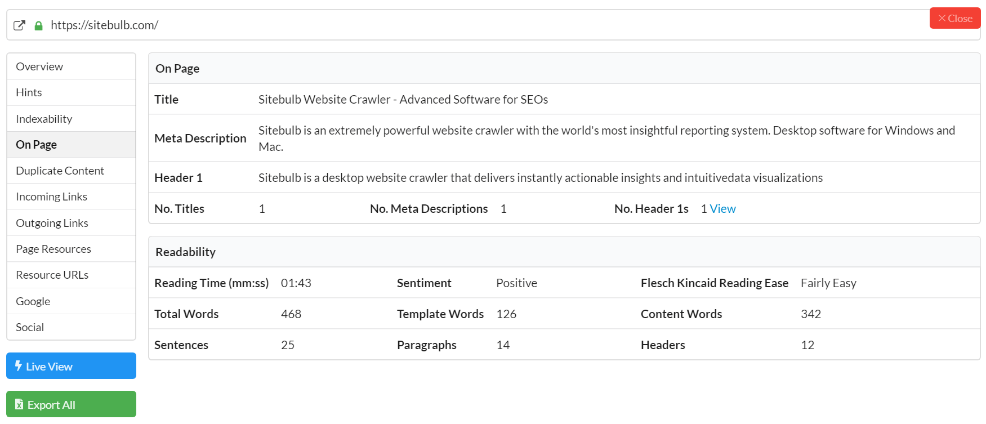The height and width of the screenshot is (424, 986).
Task: Click the Live View button
Action: 71,366
